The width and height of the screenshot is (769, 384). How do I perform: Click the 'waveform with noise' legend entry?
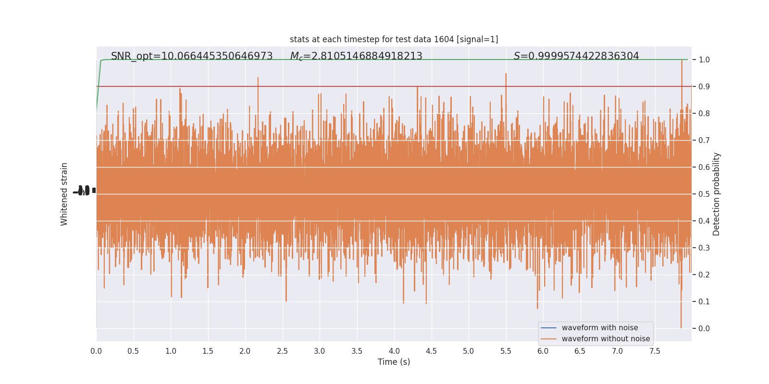600,328
